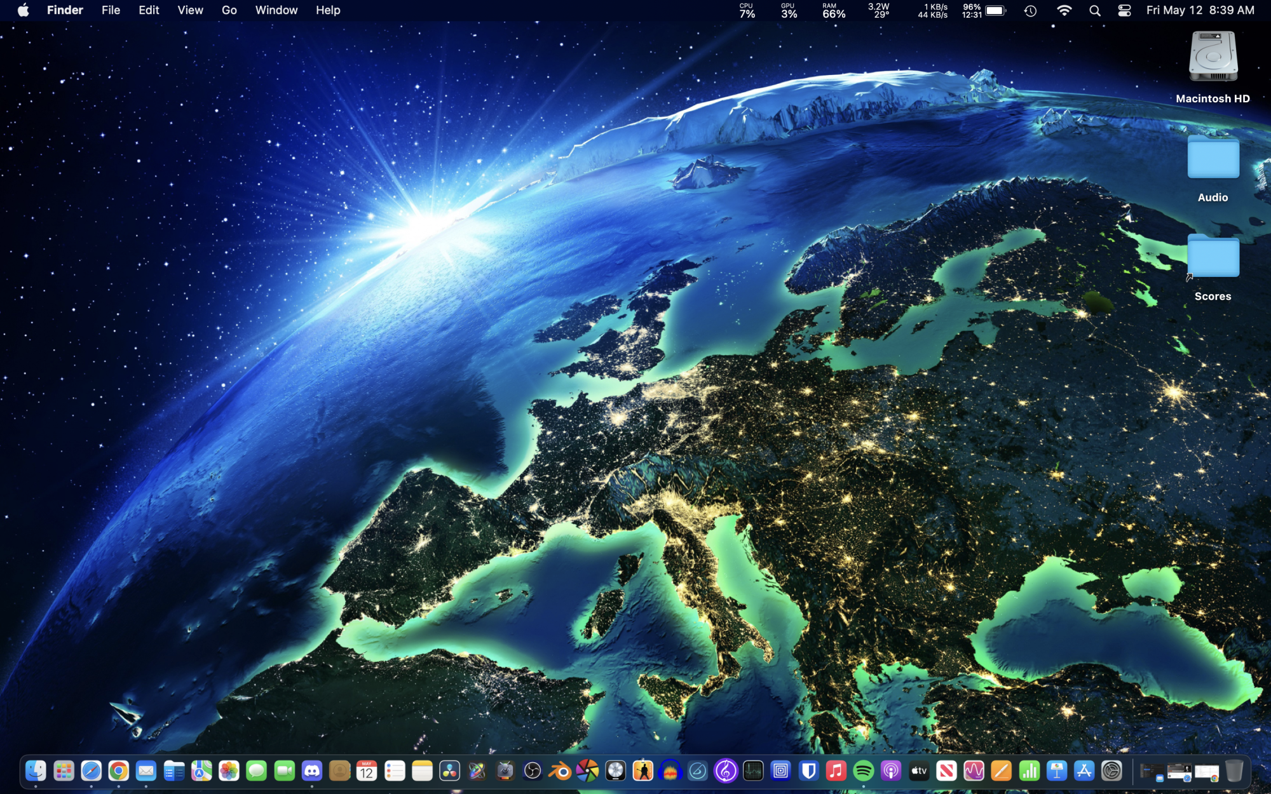Launch DaVinci Resolve from the Dock

(x=450, y=771)
